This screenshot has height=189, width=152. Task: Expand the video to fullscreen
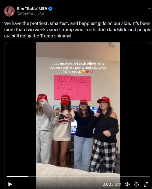coord(146,184)
